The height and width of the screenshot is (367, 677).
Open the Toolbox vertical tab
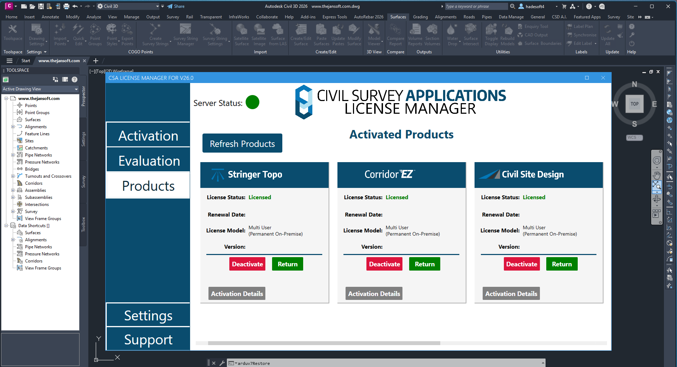83,224
